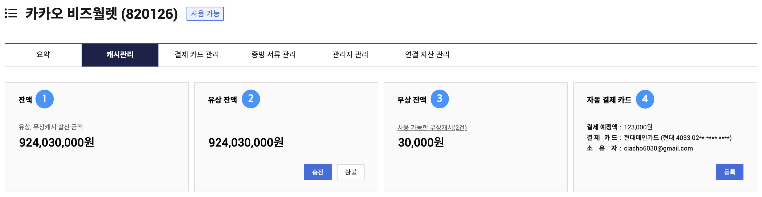Image resolution: width=762 pixels, height=197 pixels.
Task: Select the 캐시관리 tab
Action: point(120,55)
